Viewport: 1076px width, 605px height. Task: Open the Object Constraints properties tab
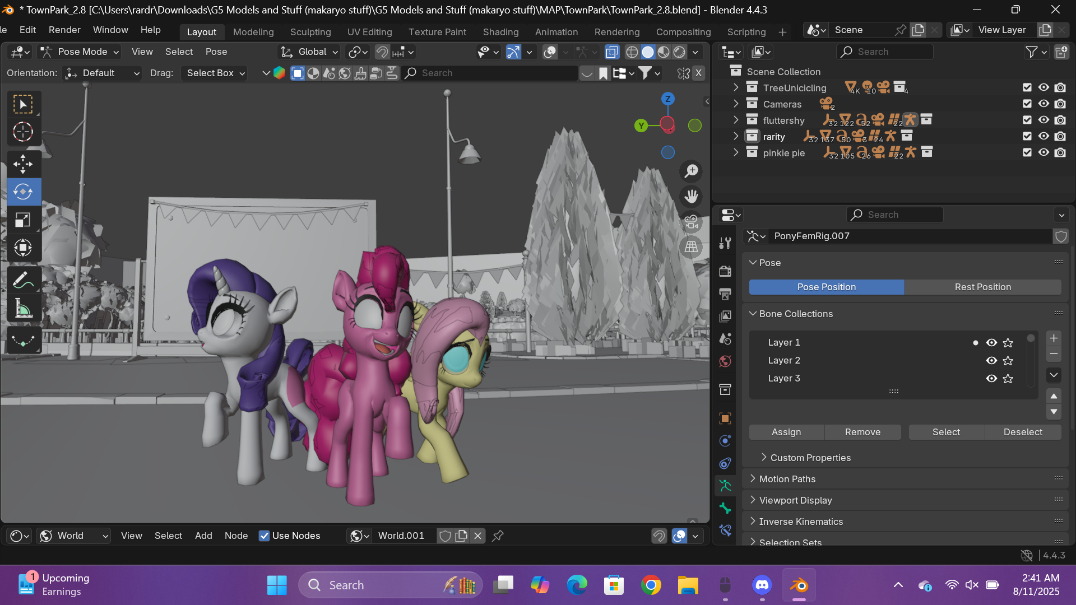(x=725, y=463)
